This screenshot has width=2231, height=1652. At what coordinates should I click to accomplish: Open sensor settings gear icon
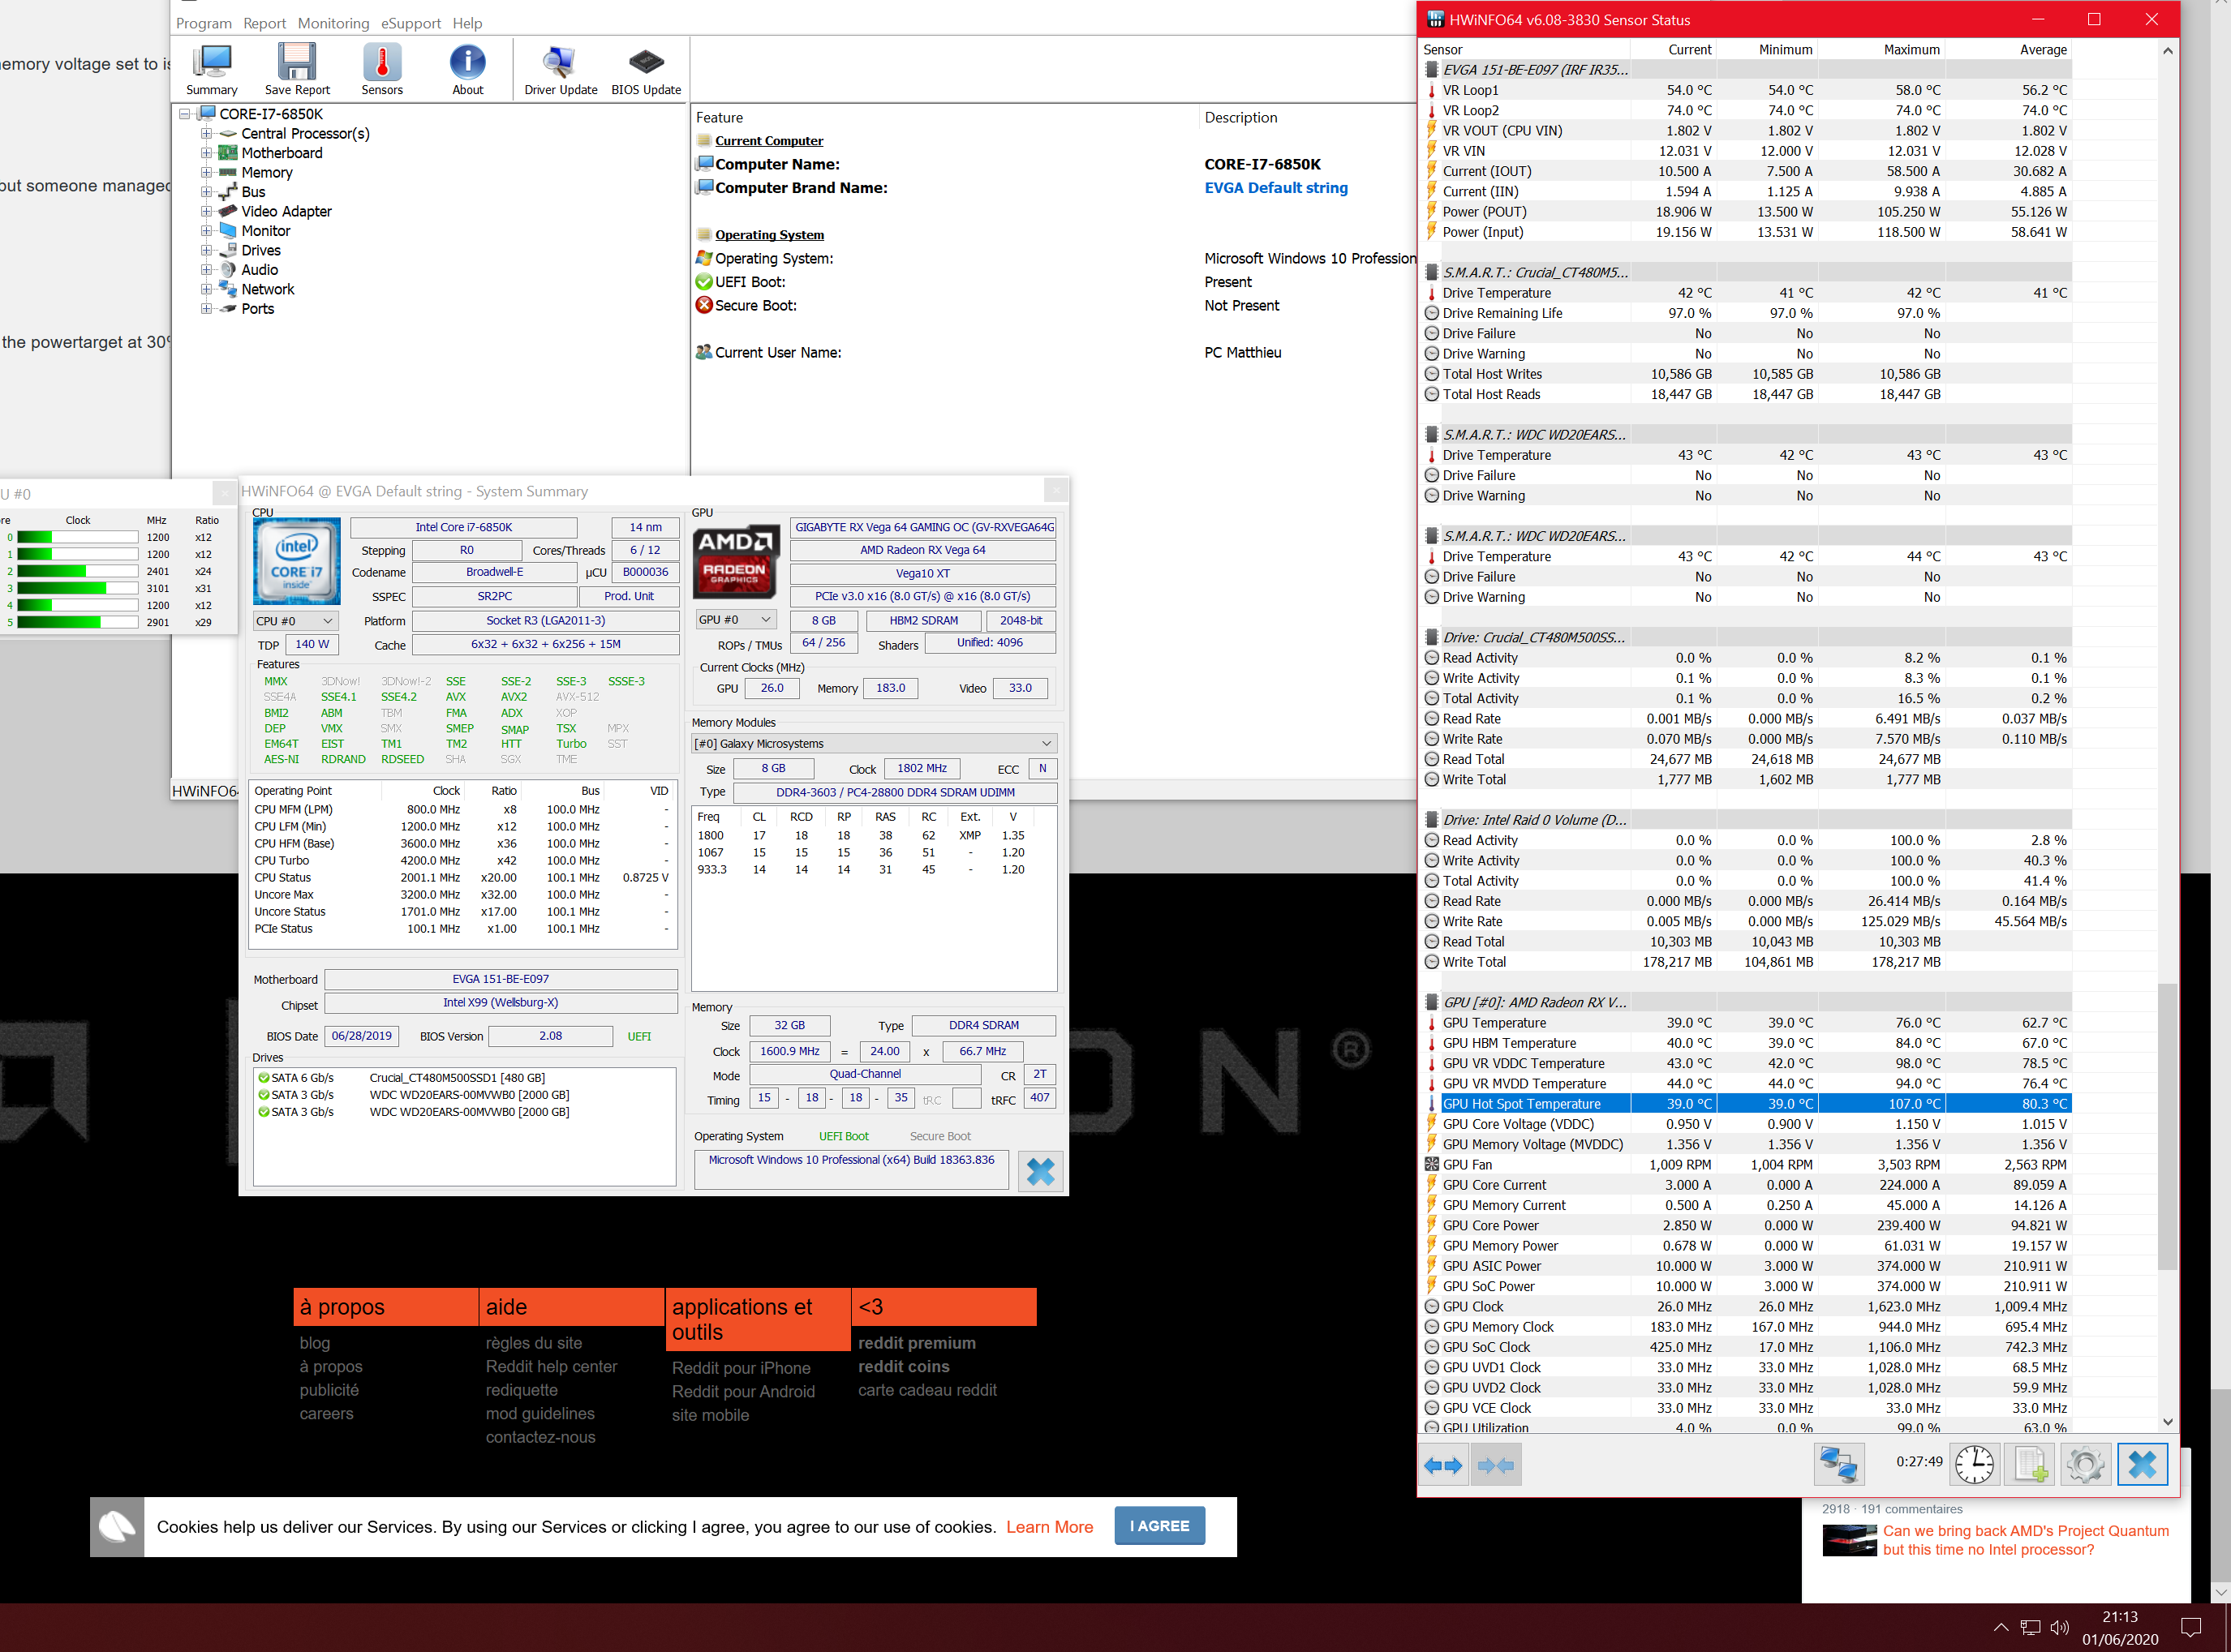(x=2085, y=1466)
